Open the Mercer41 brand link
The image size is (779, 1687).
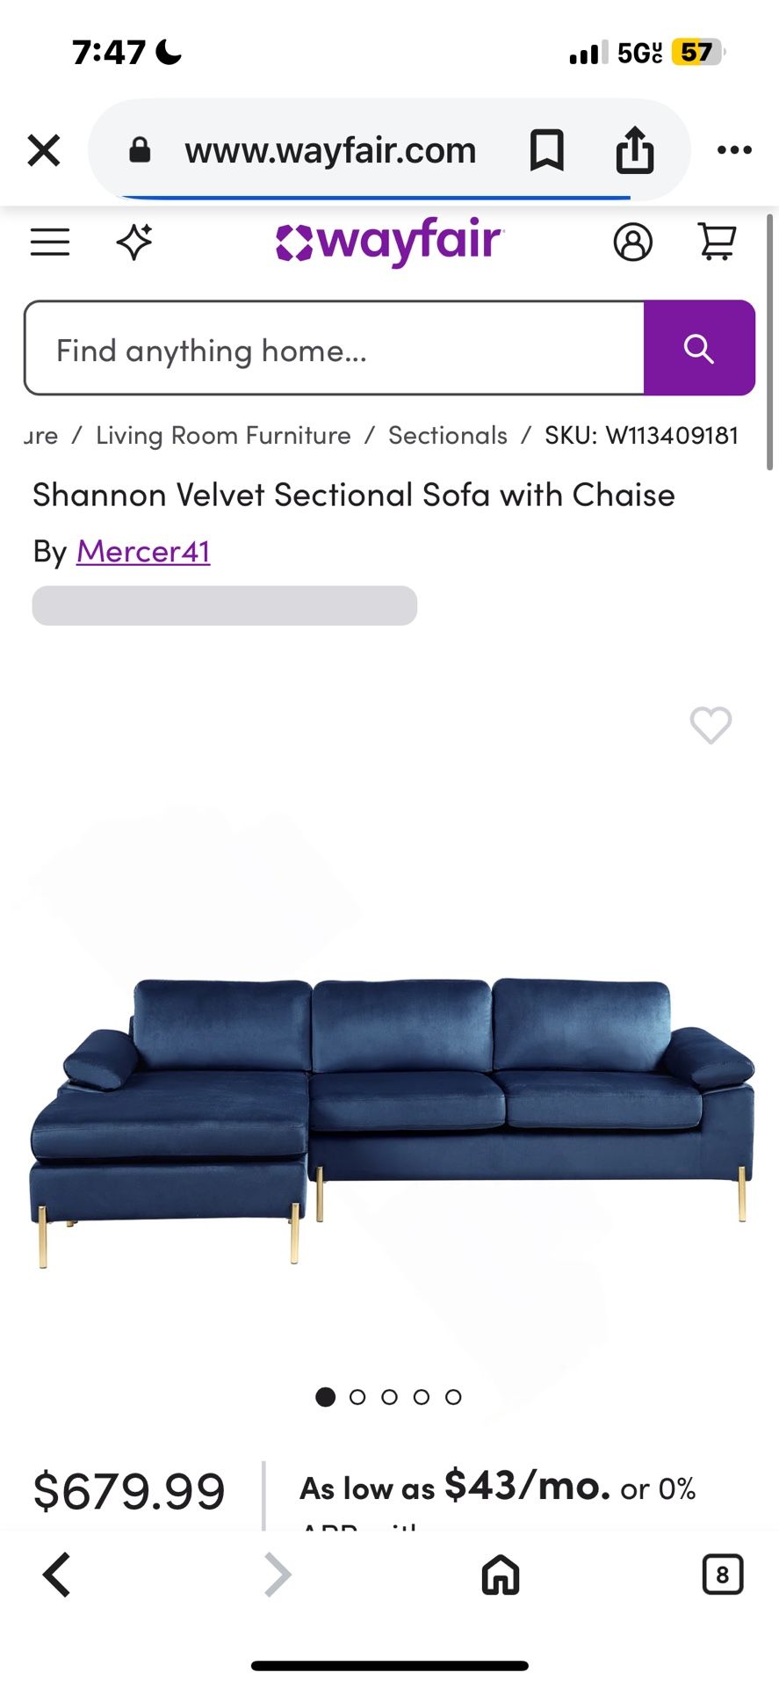coord(143,551)
